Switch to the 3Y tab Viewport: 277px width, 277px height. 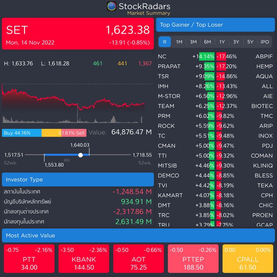tap(236, 42)
